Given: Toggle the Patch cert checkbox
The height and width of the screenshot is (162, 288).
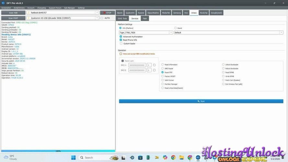Looking at the screenshot, I should click(123, 61).
